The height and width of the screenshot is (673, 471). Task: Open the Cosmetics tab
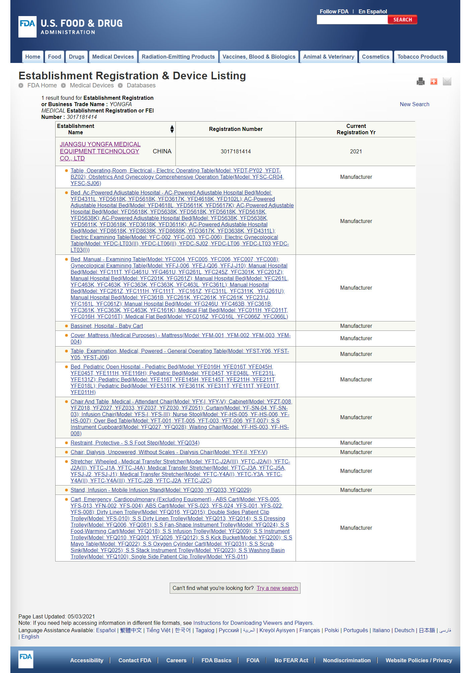(376, 57)
